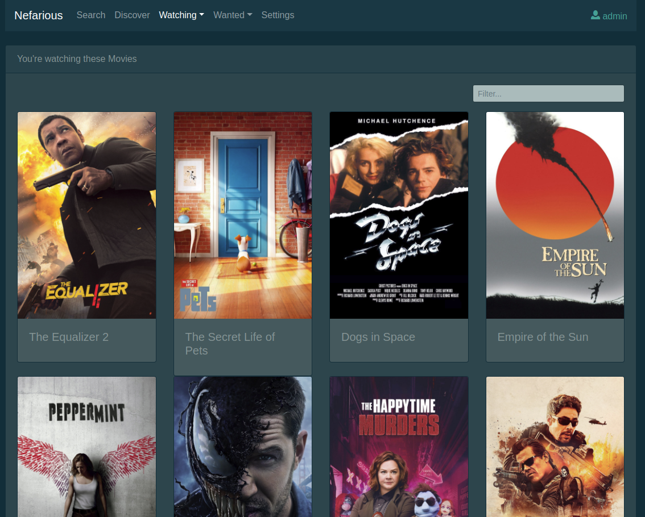Open the Peppermint movie poster

87,447
